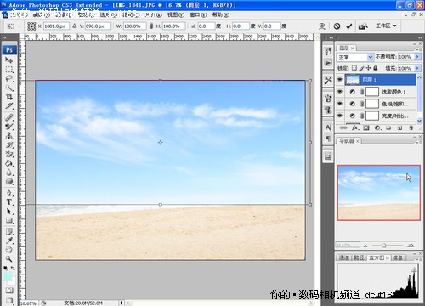Switch to the 信息 tab

coord(398,258)
